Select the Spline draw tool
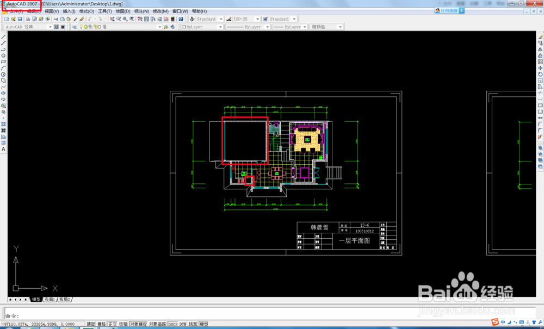Image resolution: width=544 pixels, height=329 pixels. (x=3, y=87)
